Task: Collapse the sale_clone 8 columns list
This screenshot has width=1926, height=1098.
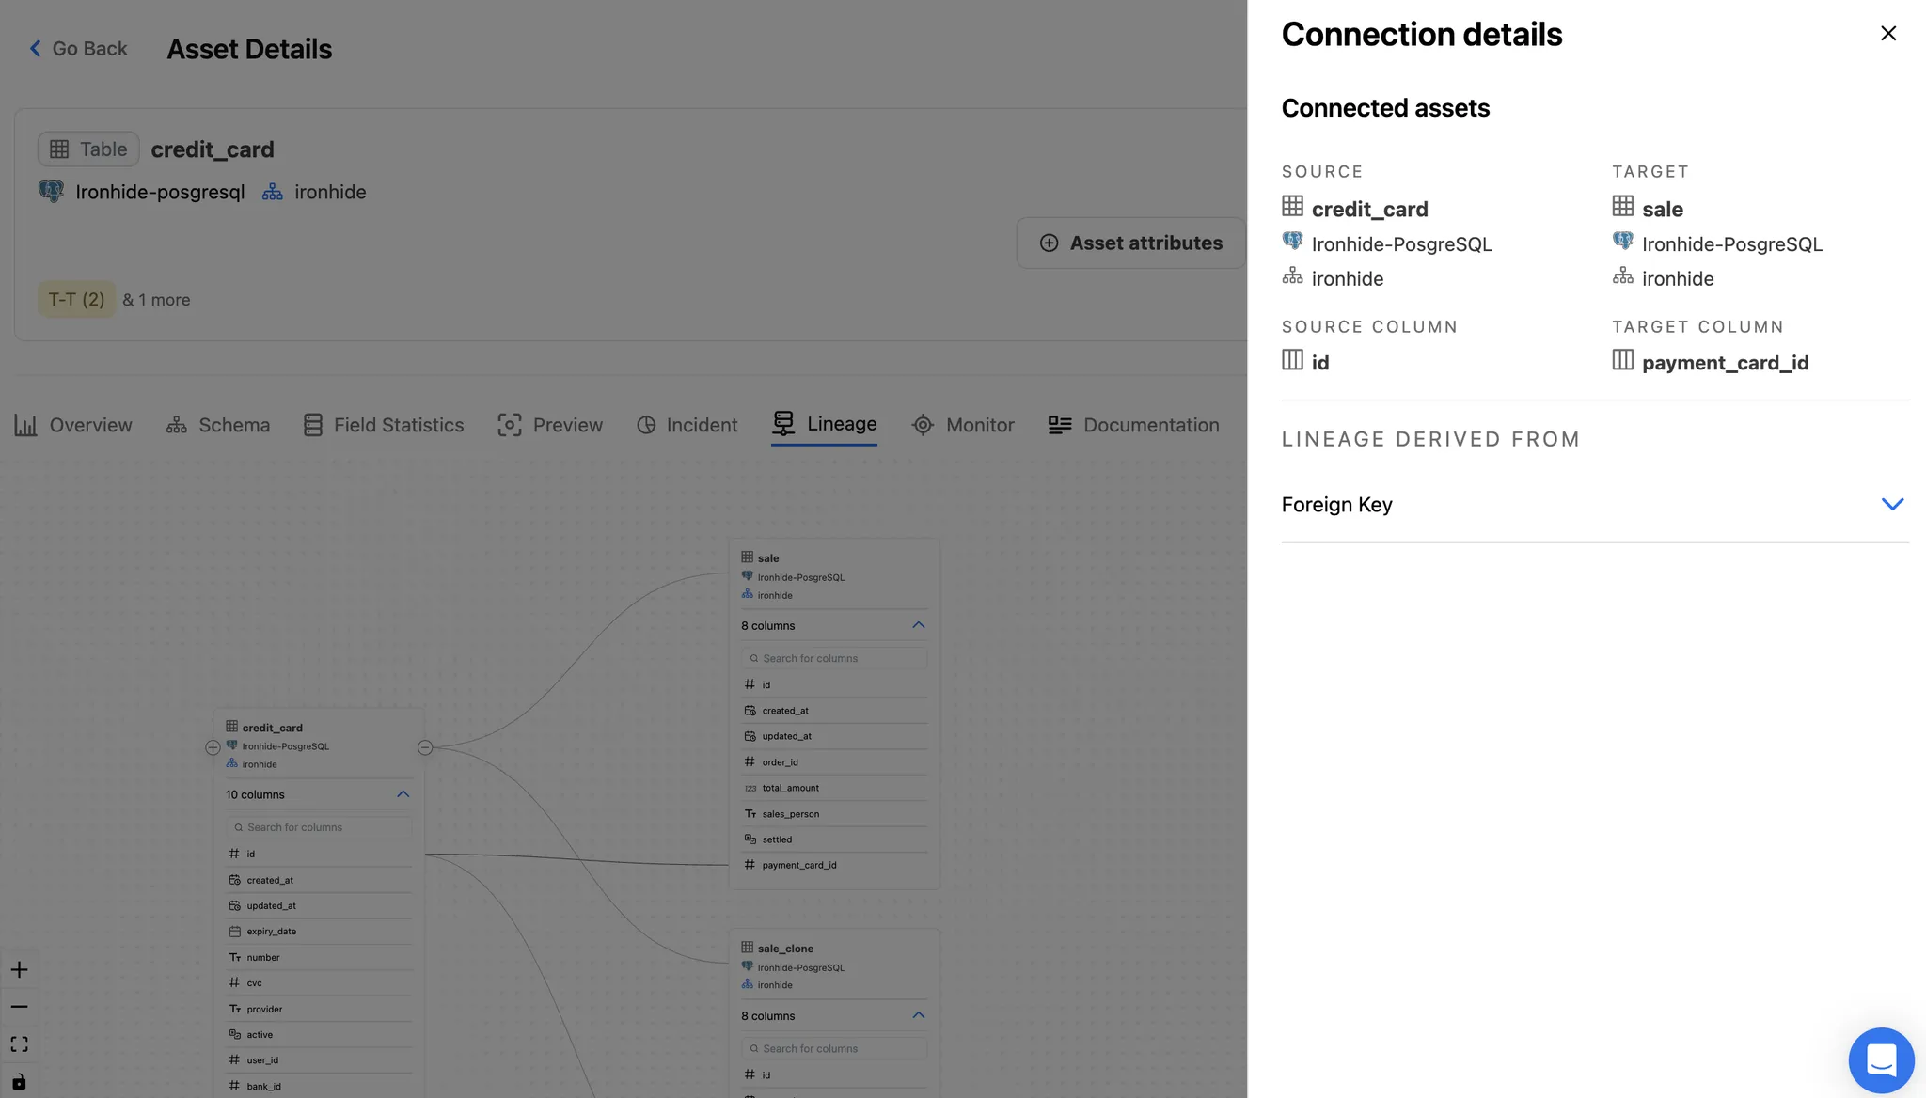Action: 918,1015
